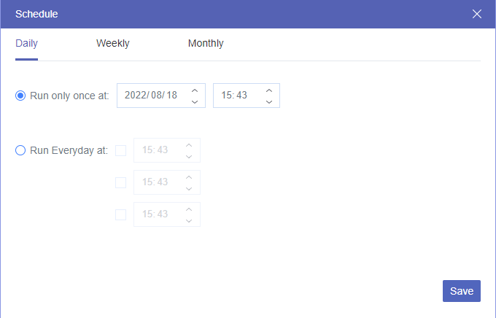496x318 pixels.
Task: Increase the run-once date with up arrow
Action: point(195,90)
